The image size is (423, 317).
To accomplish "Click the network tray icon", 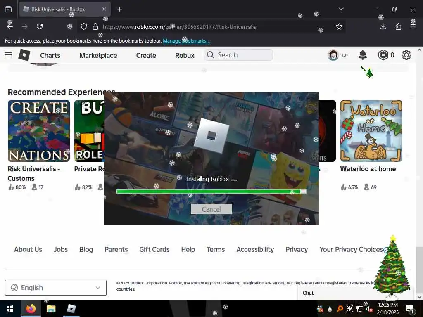I will (360, 309).
